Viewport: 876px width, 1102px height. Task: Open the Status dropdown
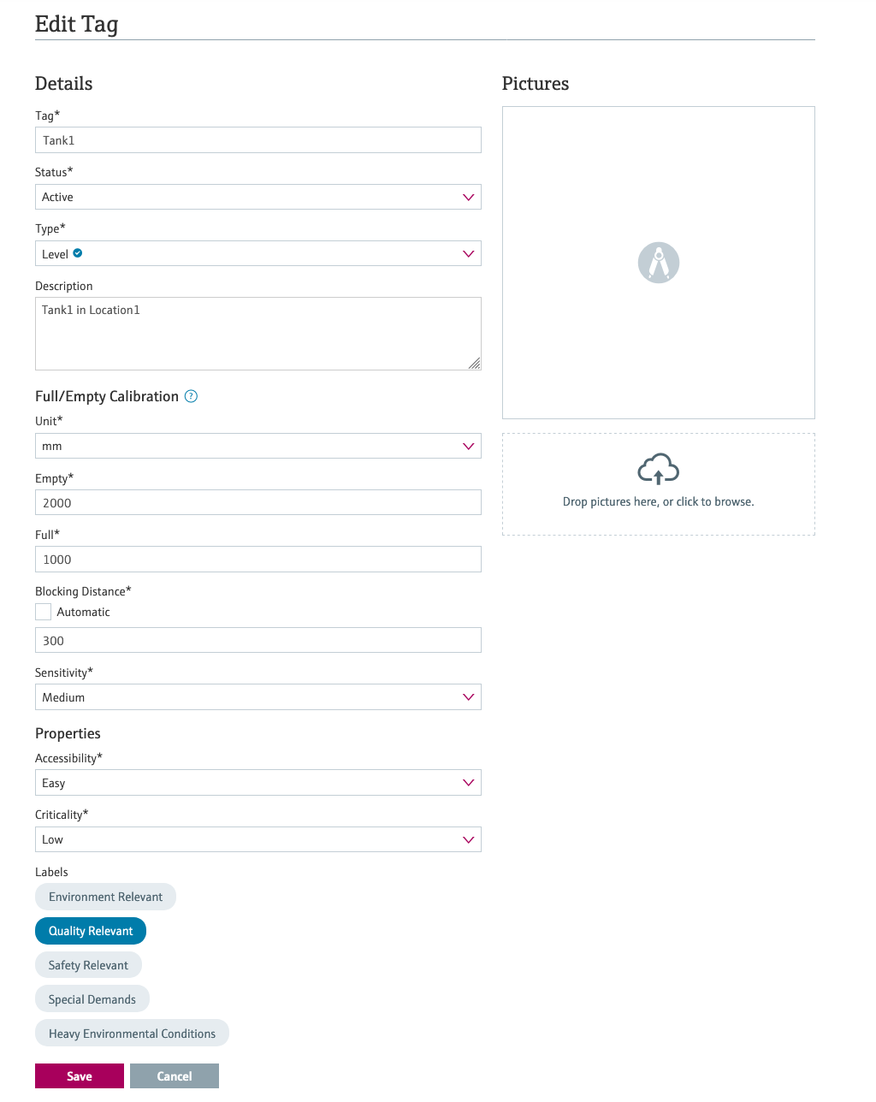(x=258, y=197)
